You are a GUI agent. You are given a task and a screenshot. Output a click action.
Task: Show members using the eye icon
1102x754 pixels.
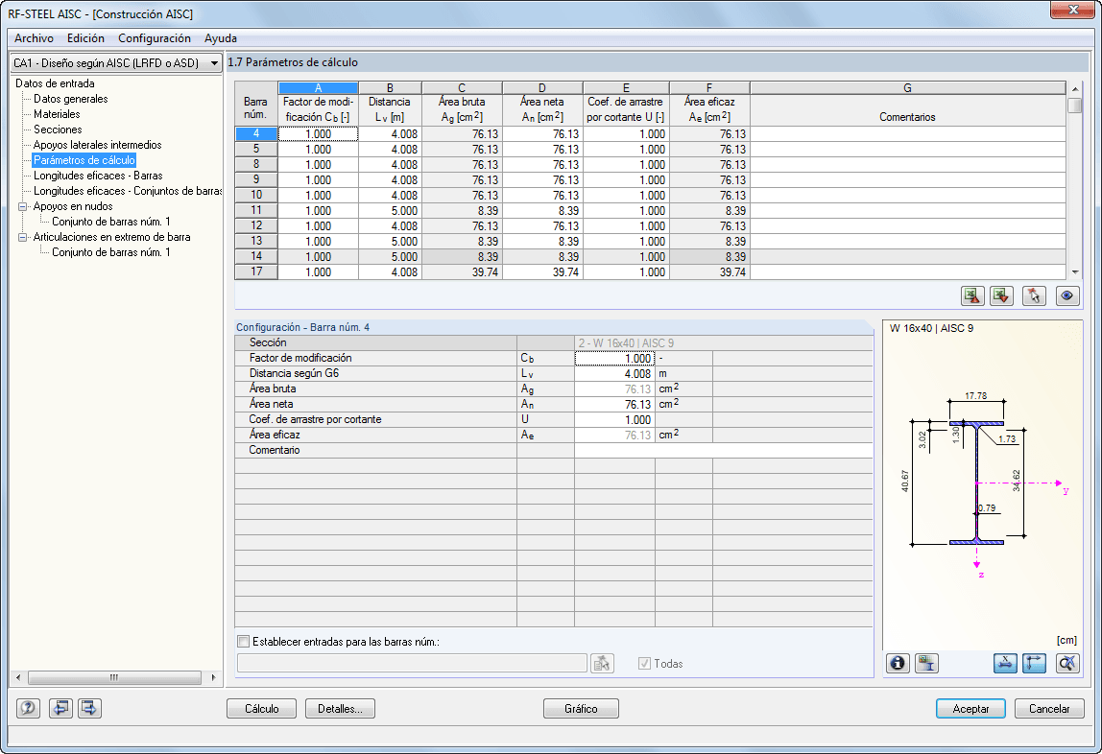pyautogui.click(x=1066, y=295)
